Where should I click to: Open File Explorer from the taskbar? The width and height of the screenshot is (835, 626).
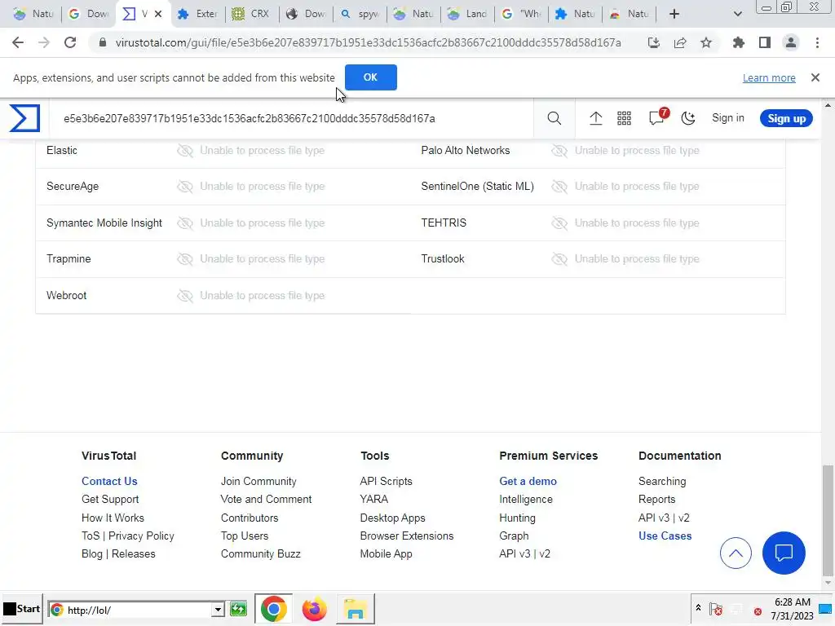tap(356, 609)
